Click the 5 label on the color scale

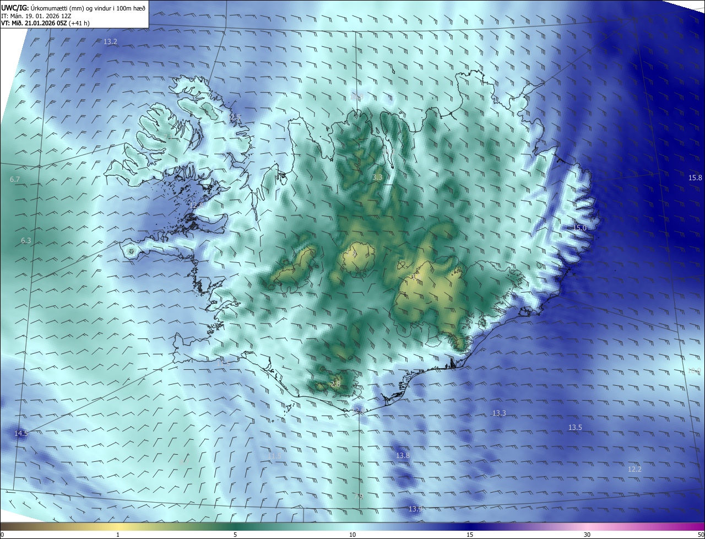235,535
